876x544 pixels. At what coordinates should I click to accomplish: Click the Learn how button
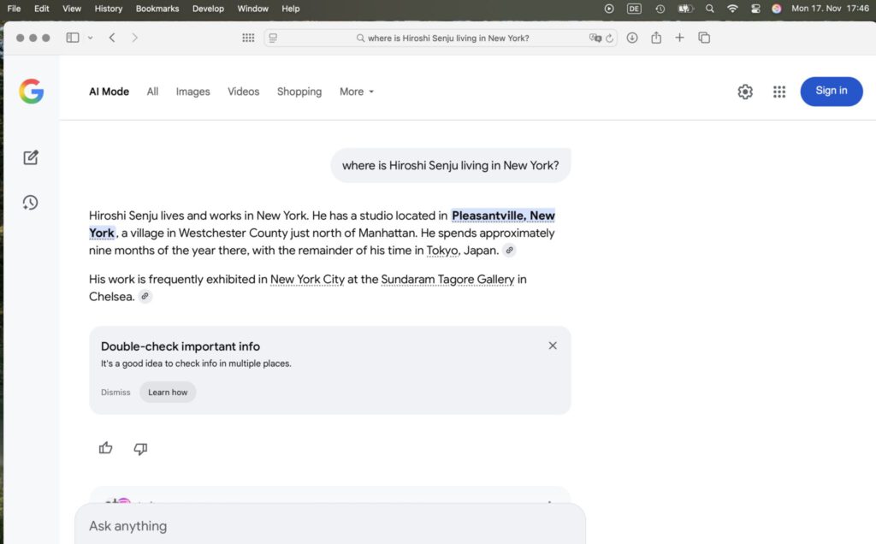click(x=168, y=393)
